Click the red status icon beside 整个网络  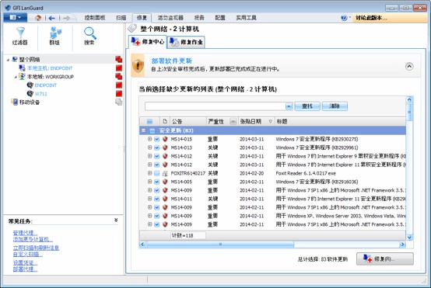click(119, 59)
